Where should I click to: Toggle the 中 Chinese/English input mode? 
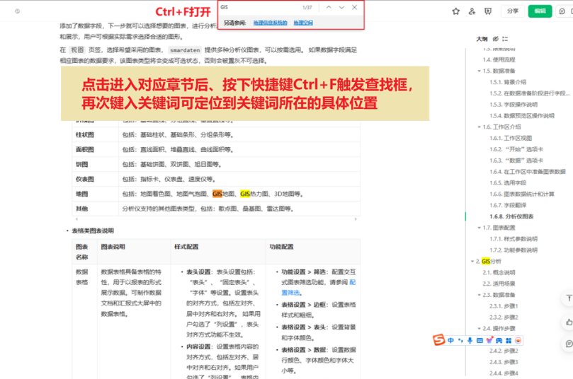pos(451,340)
